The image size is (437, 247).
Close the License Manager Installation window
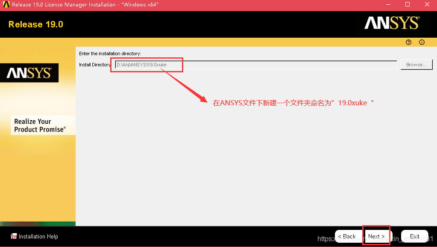tap(427, 4)
